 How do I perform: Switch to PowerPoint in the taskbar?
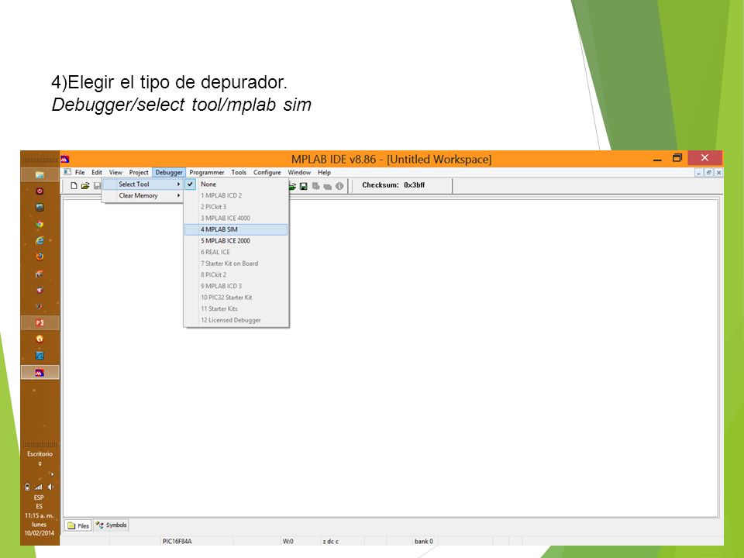(x=40, y=322)
